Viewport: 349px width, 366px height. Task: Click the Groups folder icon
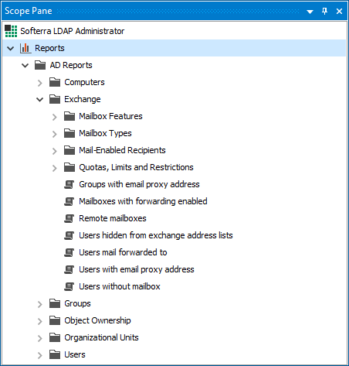click(55, 303)
